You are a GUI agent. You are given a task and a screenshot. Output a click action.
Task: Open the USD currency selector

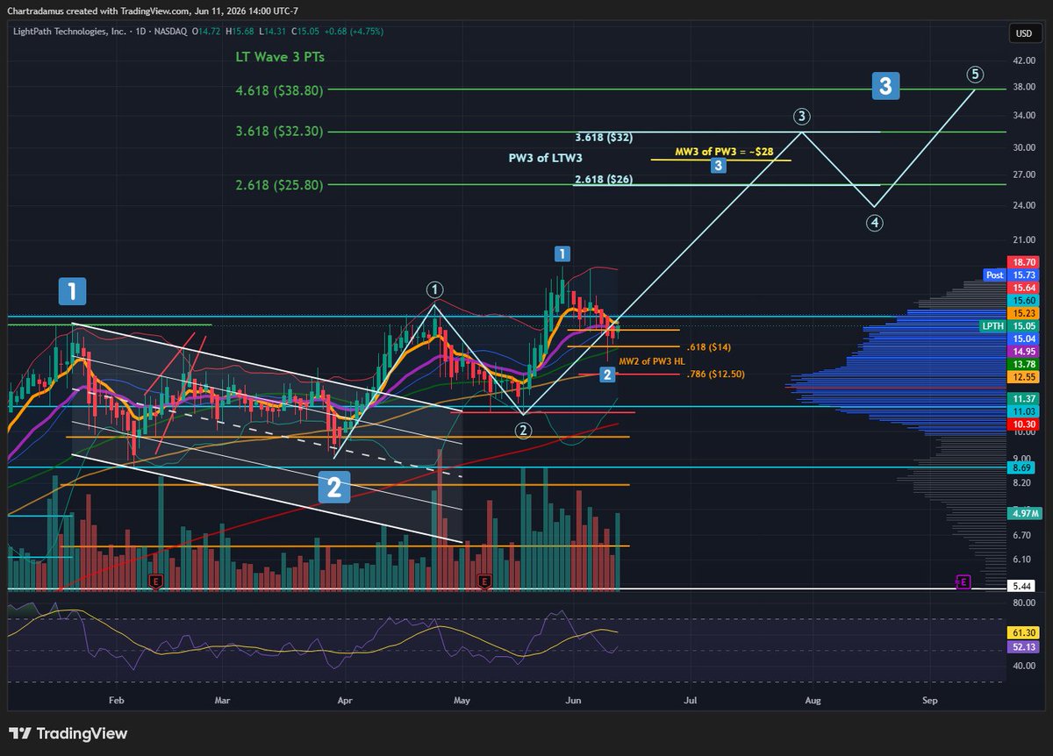(1024, 33)
